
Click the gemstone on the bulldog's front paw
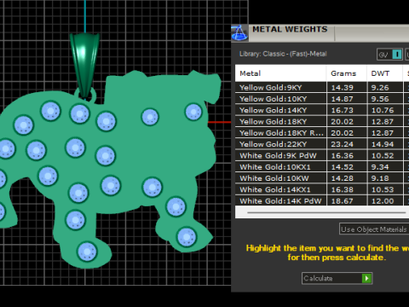[187, 237]
